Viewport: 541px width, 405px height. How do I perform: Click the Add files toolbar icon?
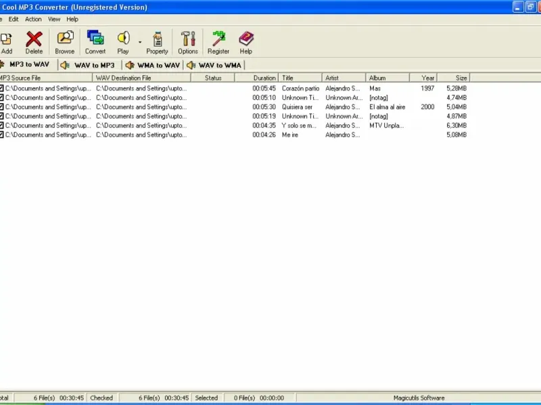click(6, 39)
